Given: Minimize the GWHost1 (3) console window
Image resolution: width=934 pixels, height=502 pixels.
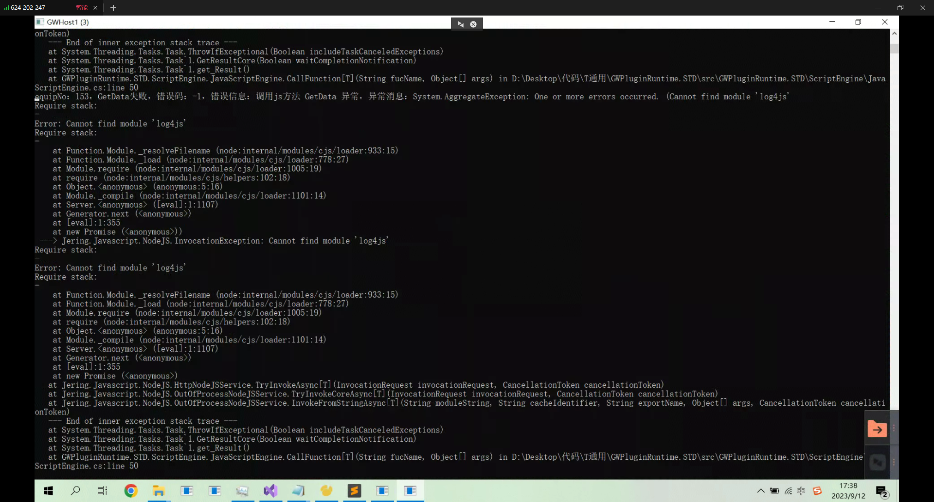Looking at the screenshot, I should pos(832,22).
